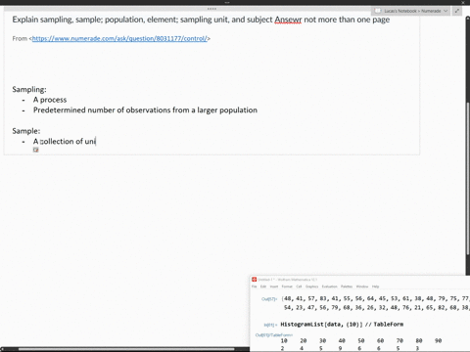The height and width of the screenshot is (352, 470).
Task: Click the value 90 in the TableForm output
Action: click(x=438, y=340)
